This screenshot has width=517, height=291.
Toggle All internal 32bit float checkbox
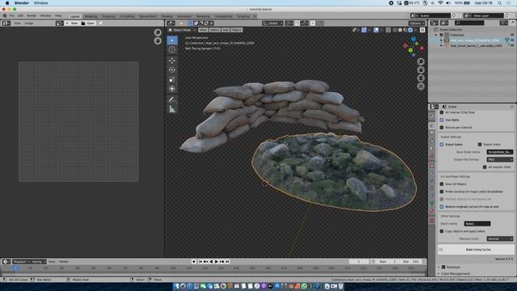coord(442,112)
